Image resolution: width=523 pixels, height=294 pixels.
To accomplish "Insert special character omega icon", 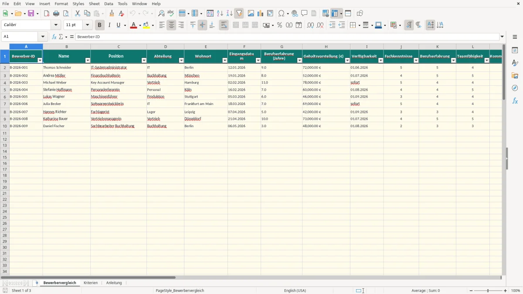I will (x=282, y=14).
